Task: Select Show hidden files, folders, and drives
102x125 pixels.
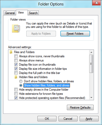Action: click(21, 85)
